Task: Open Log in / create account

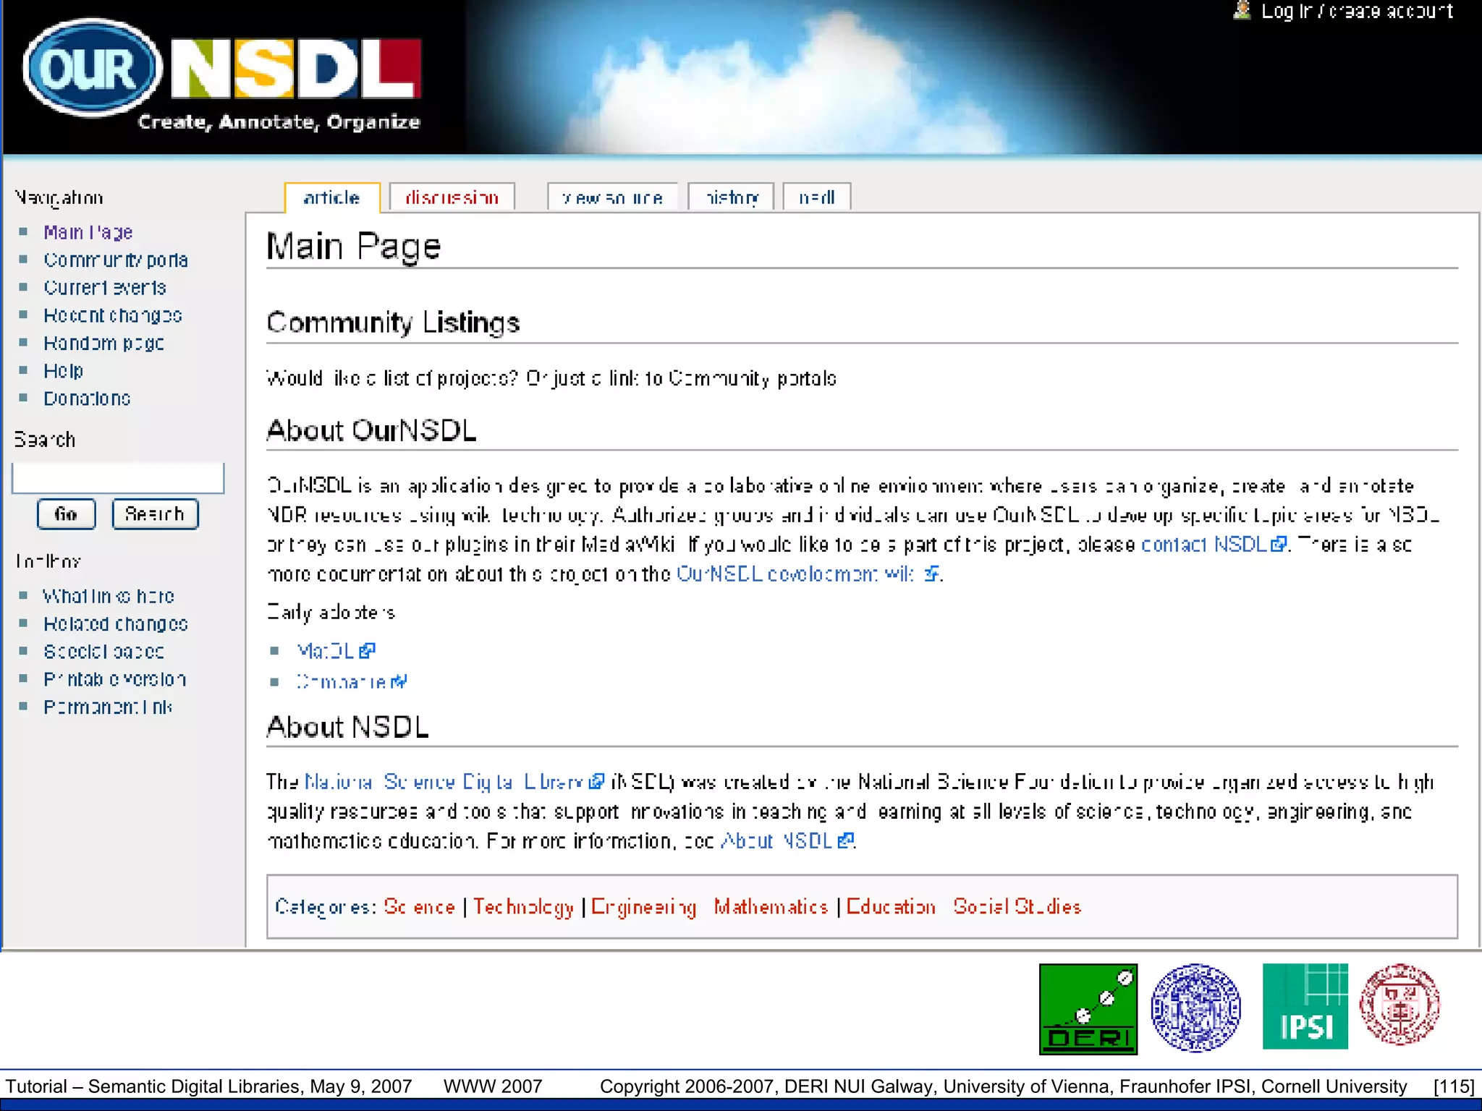Action: [x=1356, y=11]
